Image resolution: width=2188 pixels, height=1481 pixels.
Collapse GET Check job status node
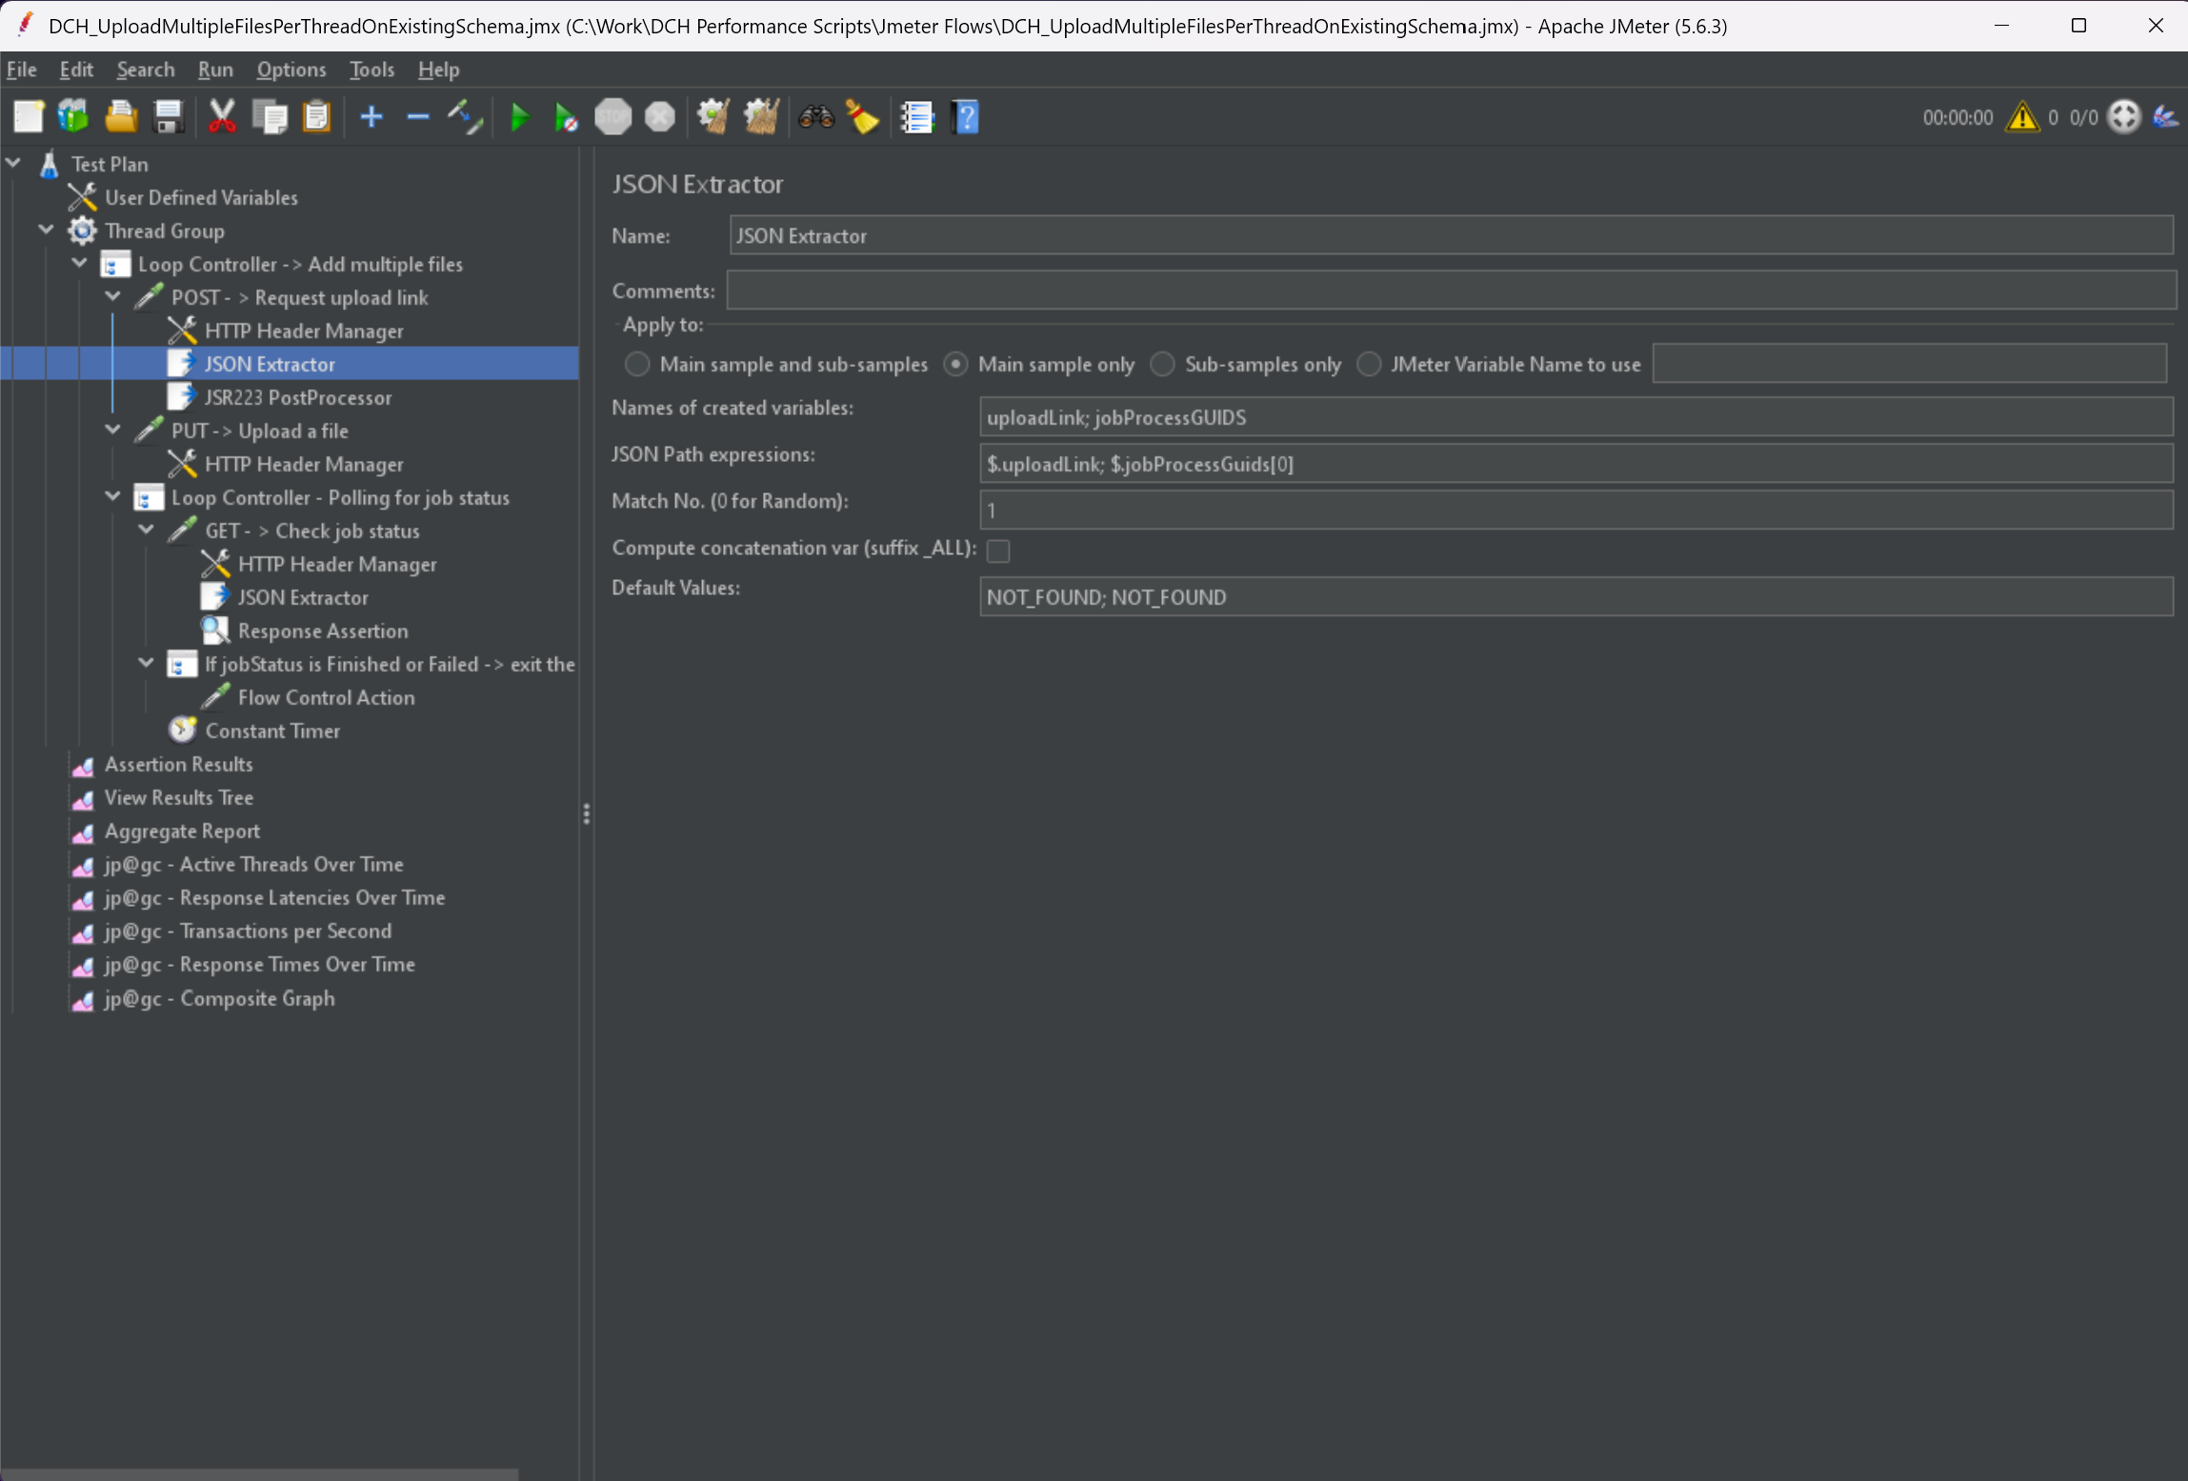point(147,530)
